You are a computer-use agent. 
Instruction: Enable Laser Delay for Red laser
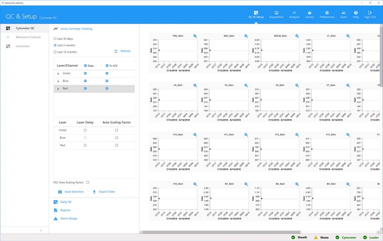pyautogui.click(x=85, y=145)
